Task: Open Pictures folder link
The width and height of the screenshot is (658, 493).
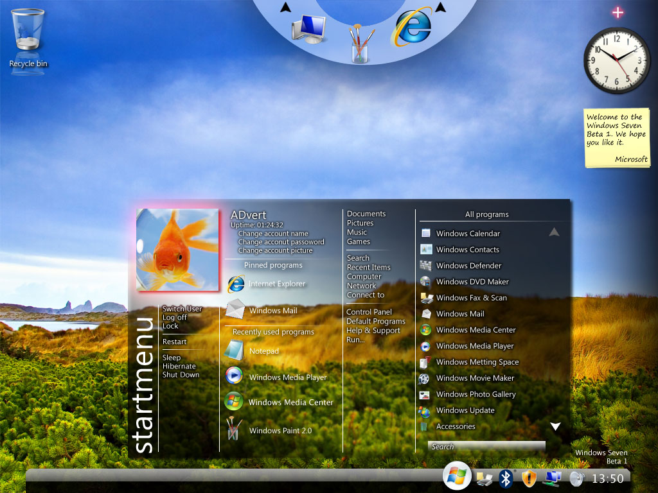Action: (x=360, y=223)
